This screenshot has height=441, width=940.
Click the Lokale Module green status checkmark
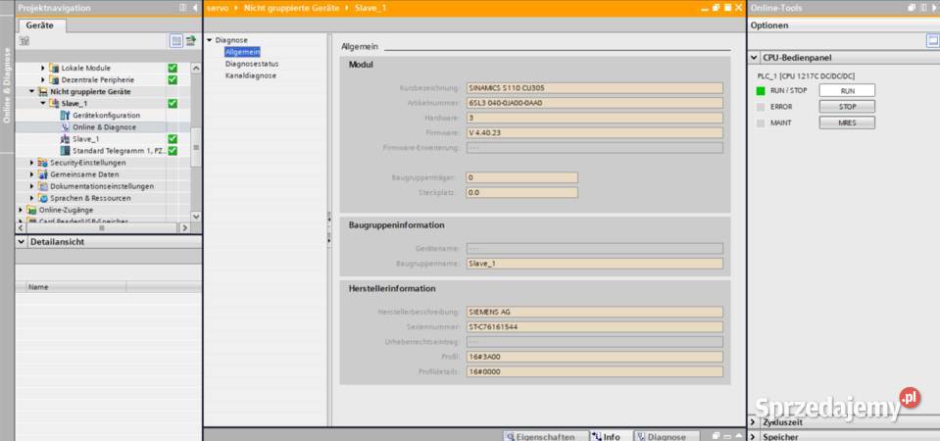(x=173, y=69)
